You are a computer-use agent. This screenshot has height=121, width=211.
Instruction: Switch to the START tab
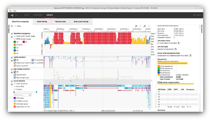pyautogui.click(x=27, y=15)
